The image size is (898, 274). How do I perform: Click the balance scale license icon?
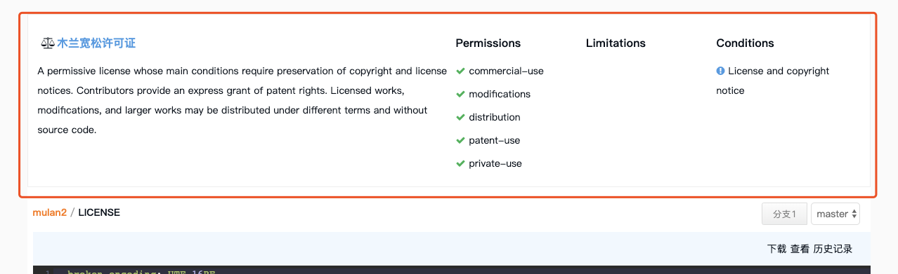tap(48, 43)
